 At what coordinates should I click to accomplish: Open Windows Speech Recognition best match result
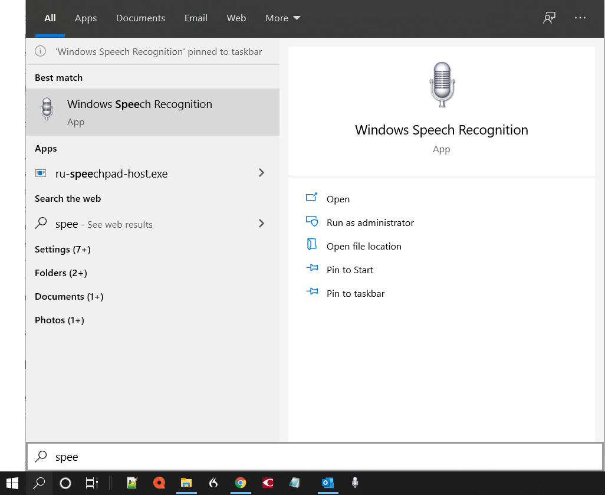tap(153, 112)
